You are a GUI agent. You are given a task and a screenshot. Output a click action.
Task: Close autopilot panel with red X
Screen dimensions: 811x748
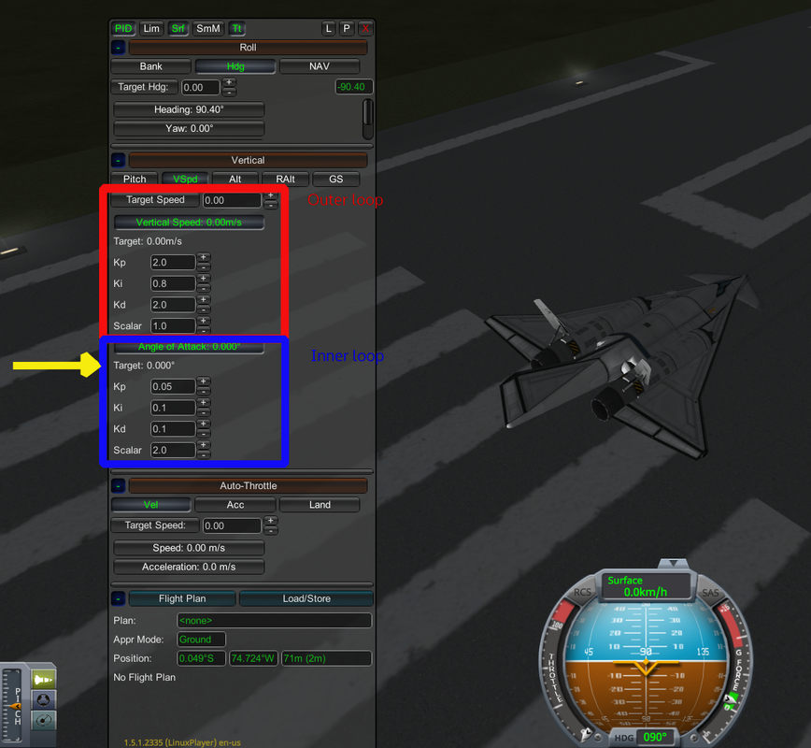pyautogui.click(x=365, y=28)
